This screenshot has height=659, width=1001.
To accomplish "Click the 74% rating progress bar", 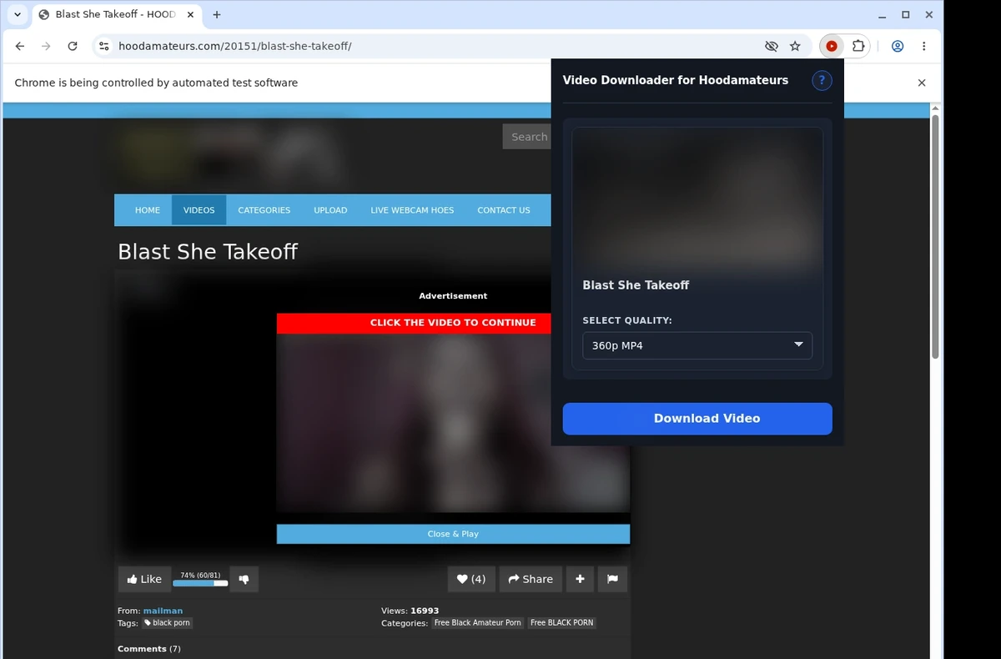I will [x=200, y=583].
